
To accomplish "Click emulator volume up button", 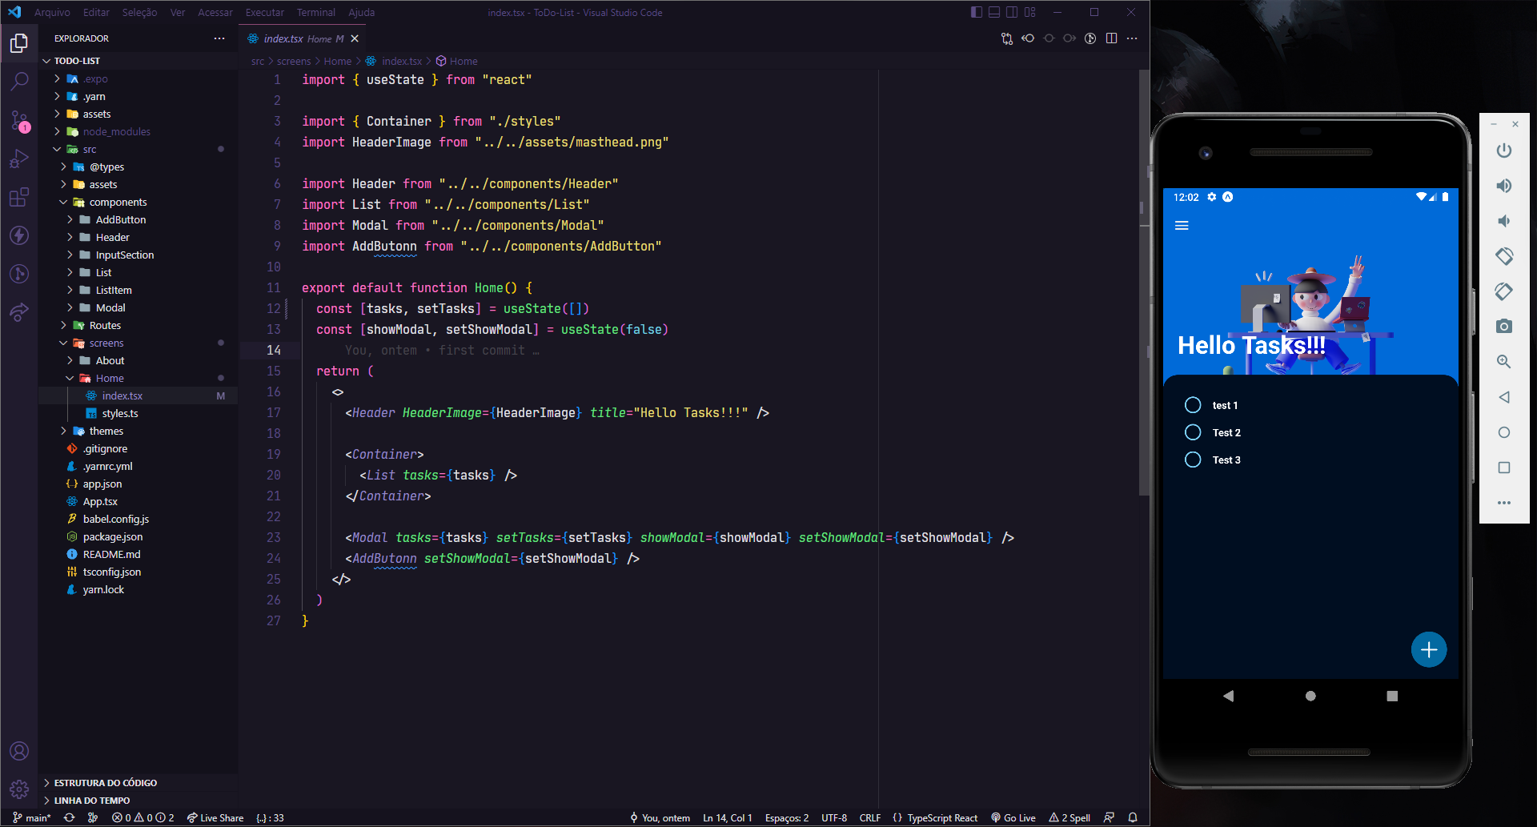I will point(1504,186).
